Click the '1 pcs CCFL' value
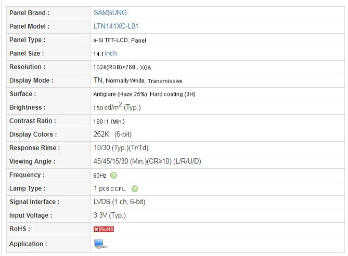 (109, 188)
